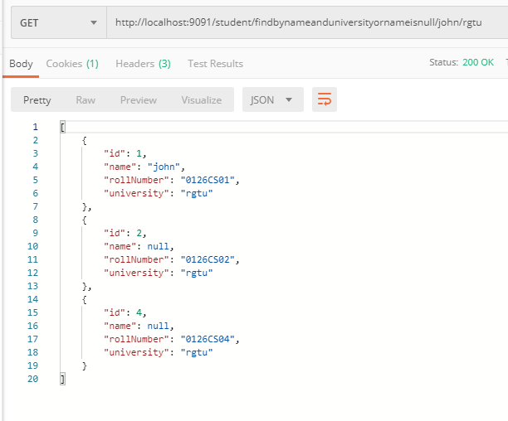Viewport: 508px width, 421px height.
Task: Click the "0126CS04" rollNumber value
Action: 209,339
